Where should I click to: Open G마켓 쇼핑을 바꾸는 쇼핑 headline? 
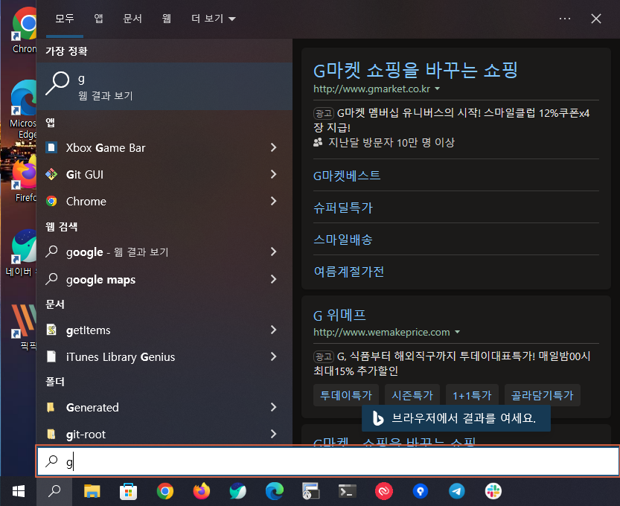[415, 71]
